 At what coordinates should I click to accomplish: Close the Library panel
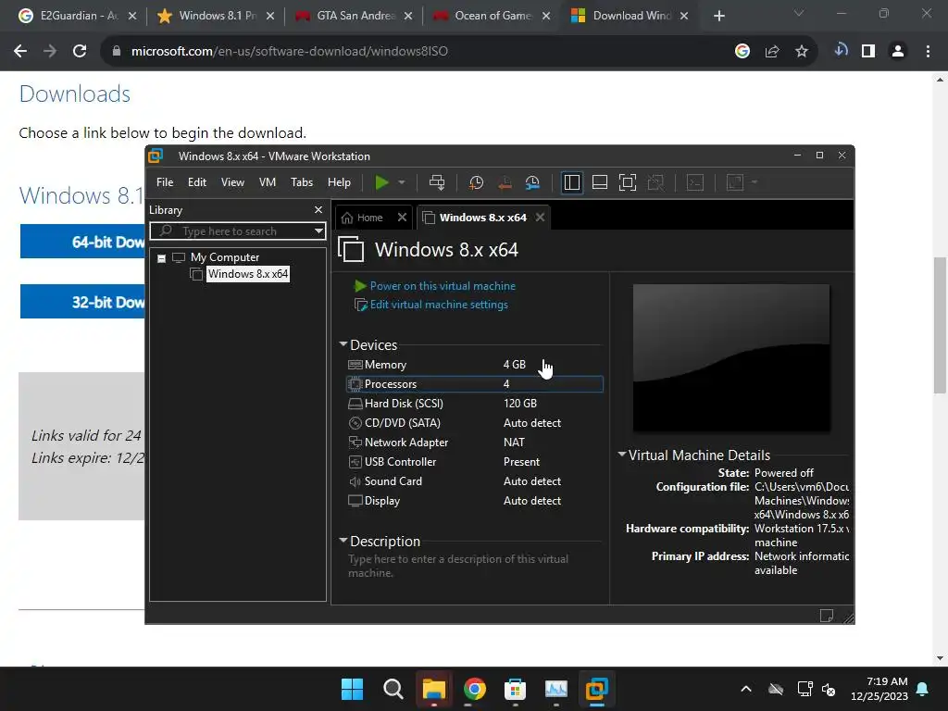318,210
